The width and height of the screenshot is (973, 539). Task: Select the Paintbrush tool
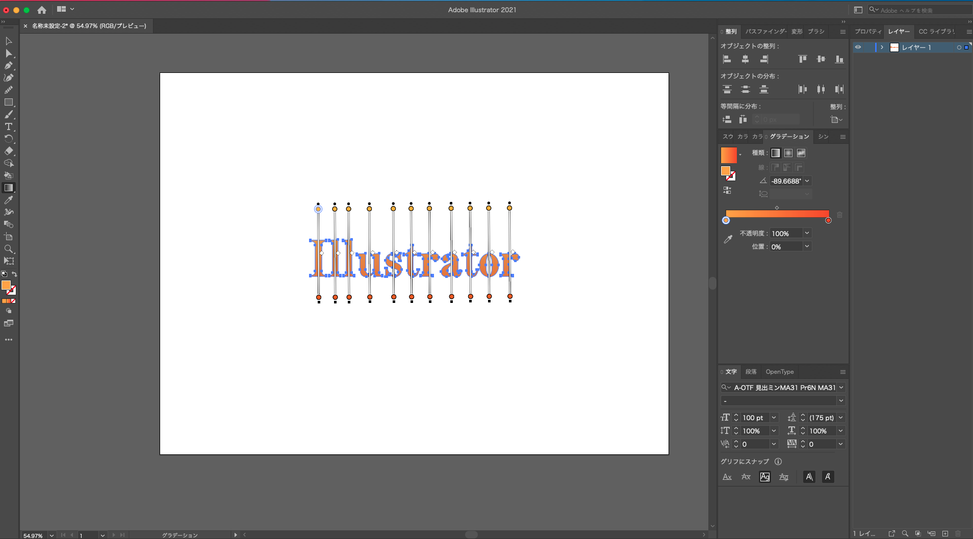[x=9, y=115]
